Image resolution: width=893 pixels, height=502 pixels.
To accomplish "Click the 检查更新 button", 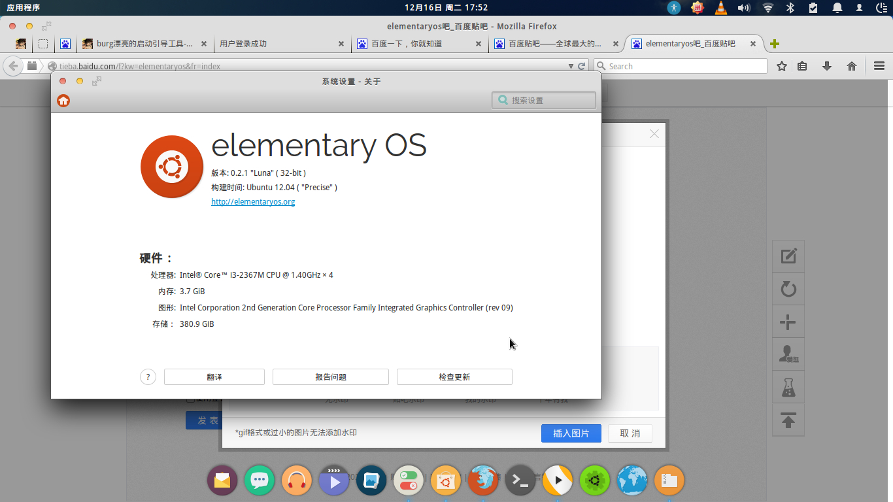I will 454,376.
